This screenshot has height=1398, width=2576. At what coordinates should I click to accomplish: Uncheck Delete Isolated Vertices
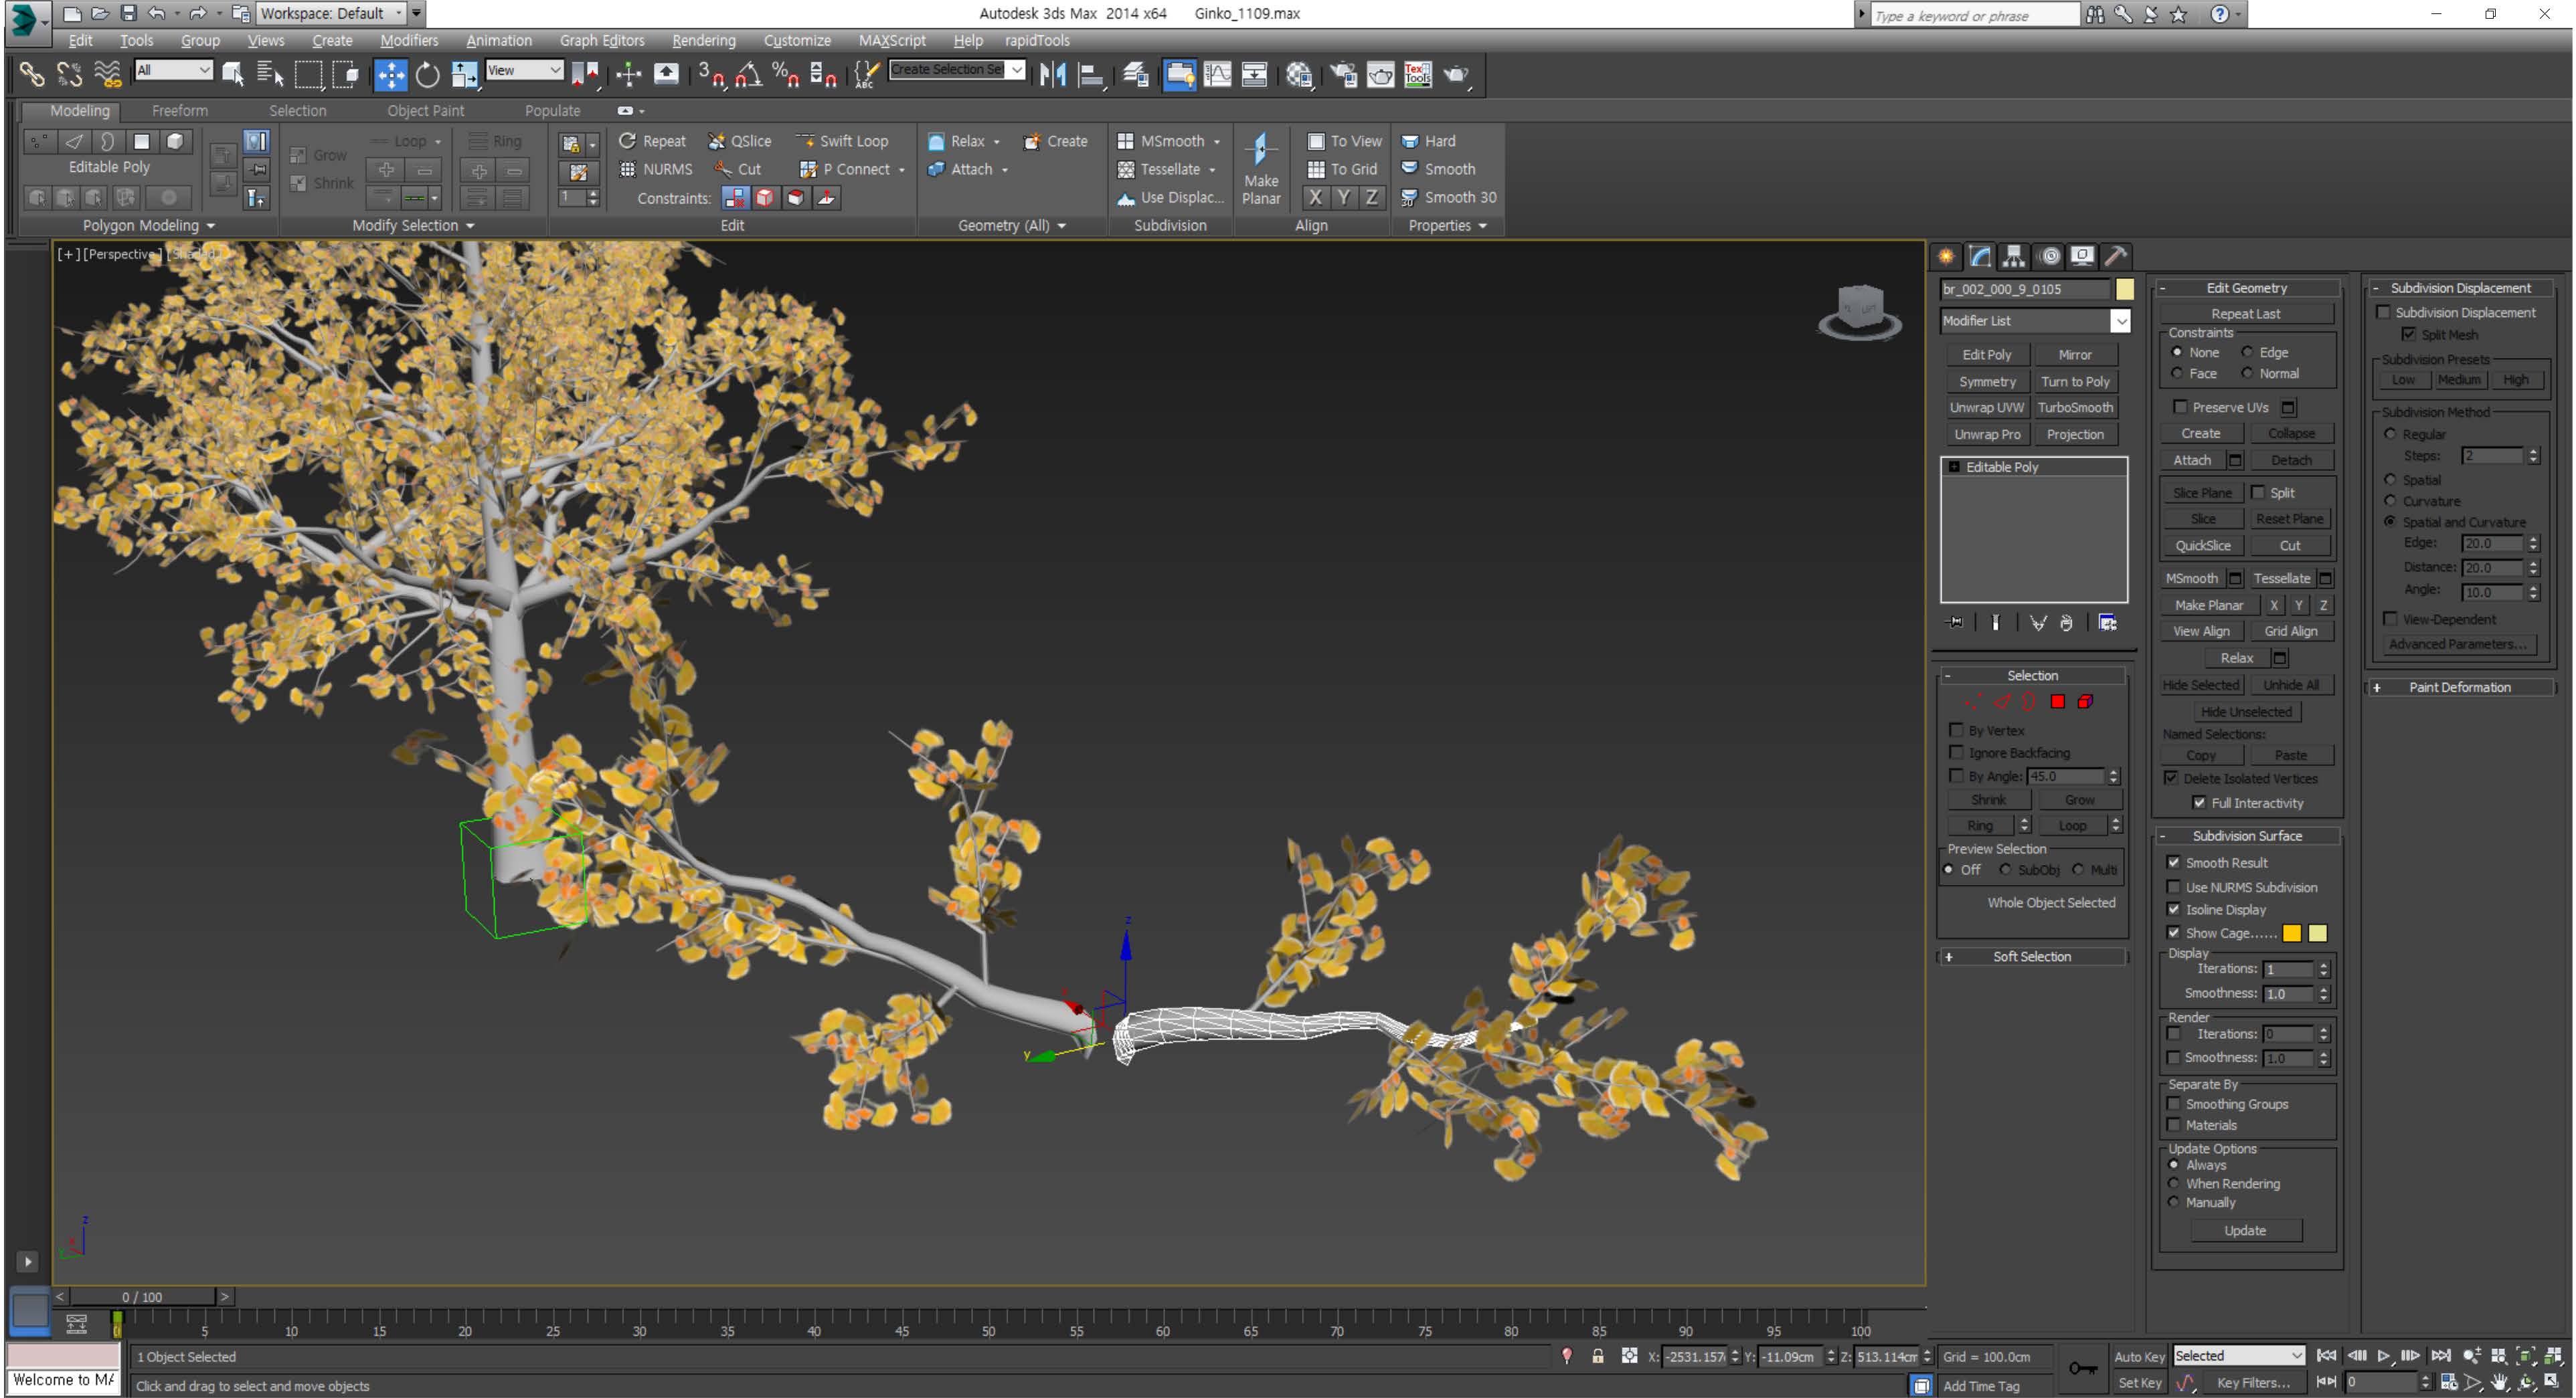2171,777
